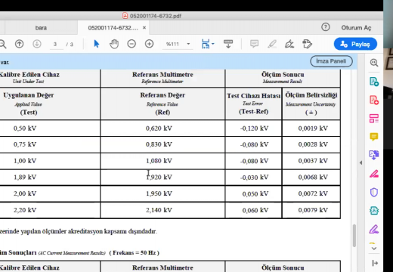393x272 pixels.
Task: Click the -0,120 kV test error cell
Action: (254, 128)
